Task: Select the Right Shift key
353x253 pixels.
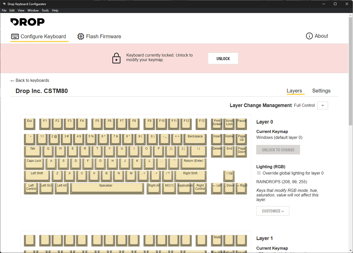Action: pyautogui.click(x=190, y=176)
